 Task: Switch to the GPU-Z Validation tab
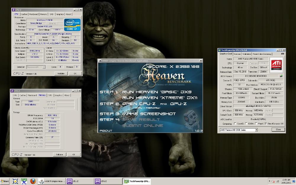pyautogui.click(x=247, y=54)
